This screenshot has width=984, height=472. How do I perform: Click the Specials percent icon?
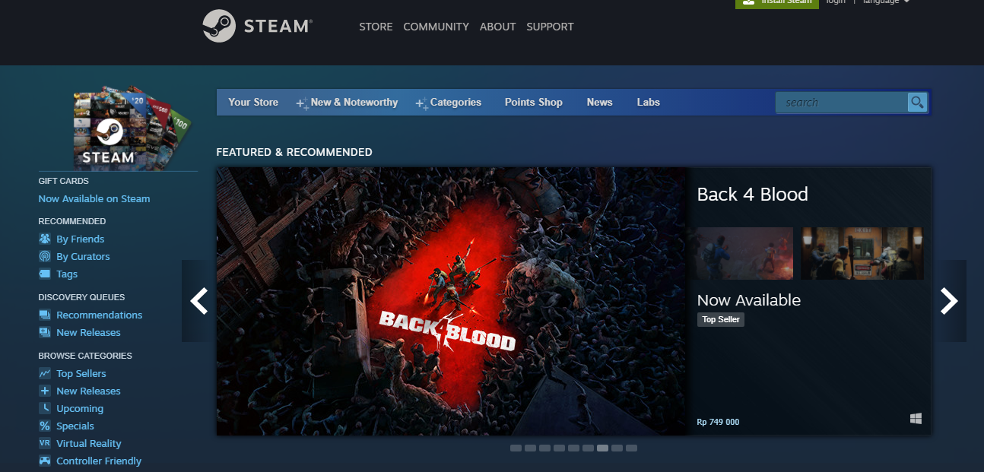[45, 426]
